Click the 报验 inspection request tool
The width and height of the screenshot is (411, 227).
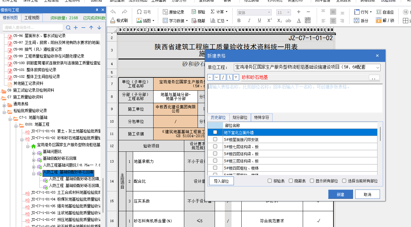198,12
